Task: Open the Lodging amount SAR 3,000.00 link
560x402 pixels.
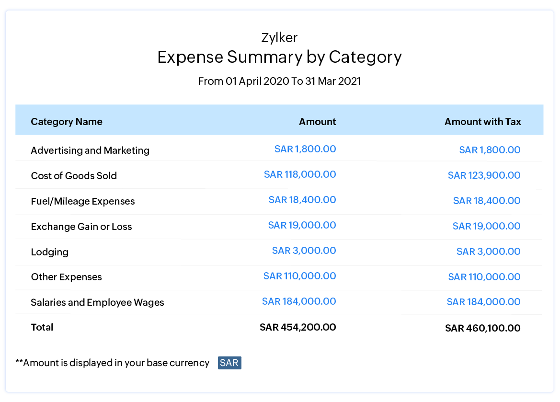Action: tap(304, 251)
